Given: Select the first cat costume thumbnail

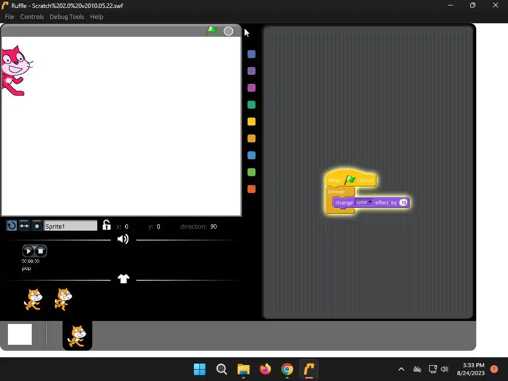Looking at the screenshot, I should [x=33, y=299].
